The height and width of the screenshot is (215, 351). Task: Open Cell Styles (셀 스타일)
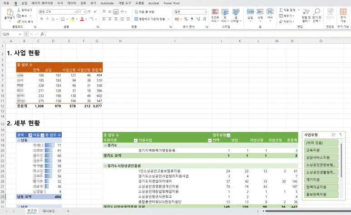tap(236, 15)
